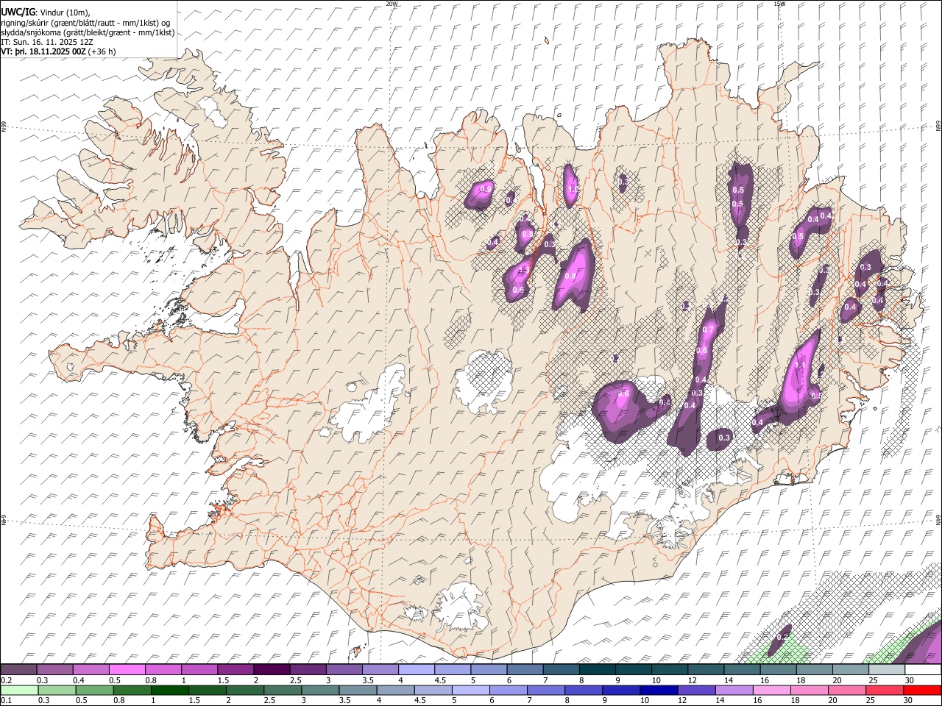
Task: Click the 'UWC/IG: Vindur (10m)' title line
Action: pos(46,13)
